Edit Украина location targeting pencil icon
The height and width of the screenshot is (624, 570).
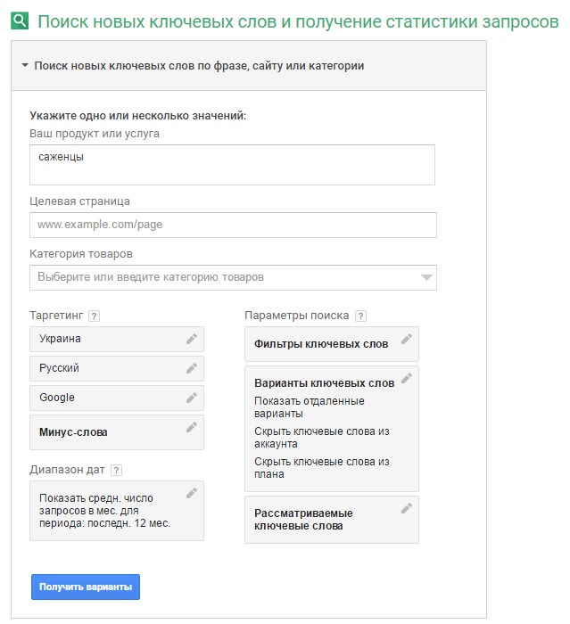(x=192, y=339)
